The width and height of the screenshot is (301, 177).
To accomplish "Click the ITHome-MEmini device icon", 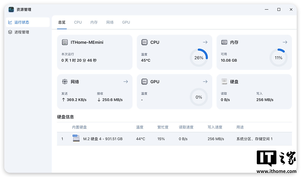I will pyautogui.click(x=65, y=42).
